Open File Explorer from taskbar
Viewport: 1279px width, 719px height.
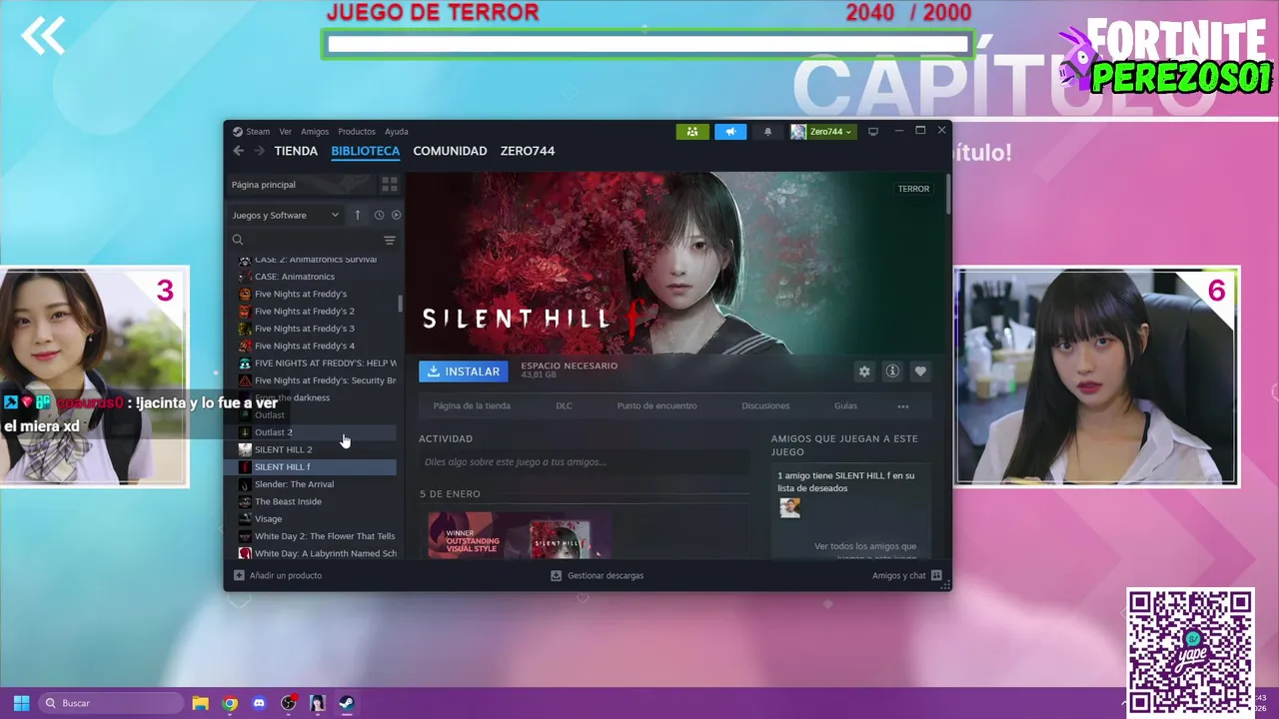pyautogui.click(x=201, y=703)
